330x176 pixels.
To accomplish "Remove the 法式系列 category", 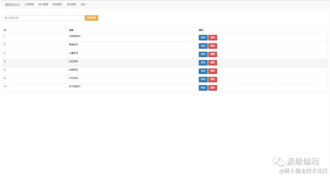I will click(x=213, y=63).
